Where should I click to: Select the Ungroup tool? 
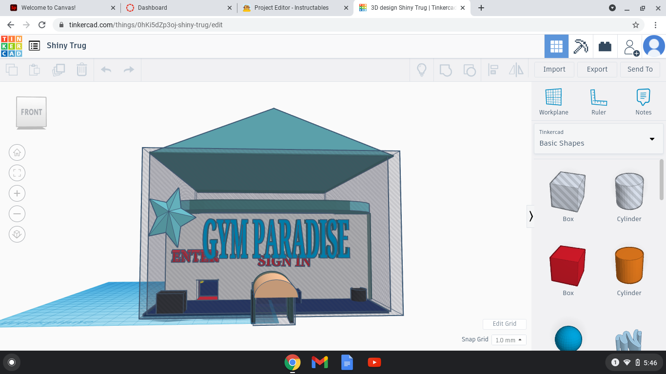[470, 70]
